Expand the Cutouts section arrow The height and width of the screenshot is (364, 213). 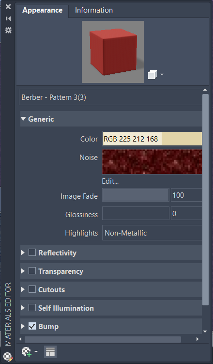23,289
